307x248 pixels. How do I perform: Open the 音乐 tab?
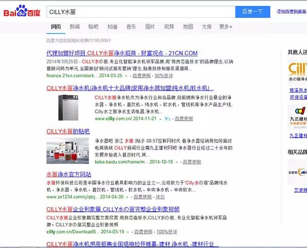[131, 27]
